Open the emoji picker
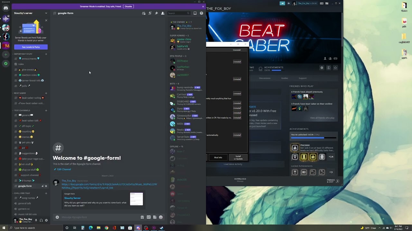Image resolution: width=412 pixels, height=231 pixels. (x=161, y=217)
